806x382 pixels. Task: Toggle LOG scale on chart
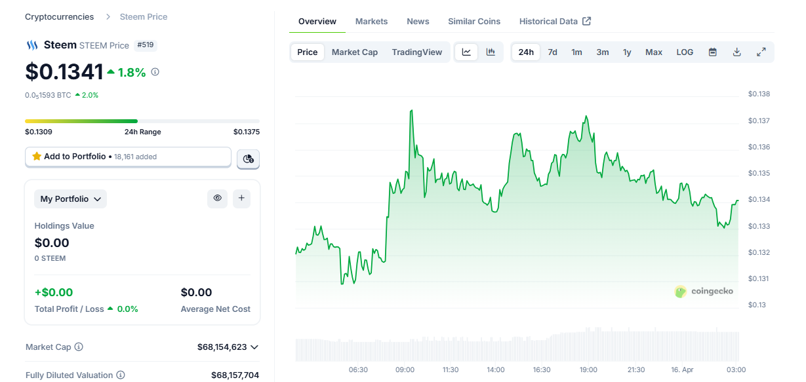coord(685,52)
